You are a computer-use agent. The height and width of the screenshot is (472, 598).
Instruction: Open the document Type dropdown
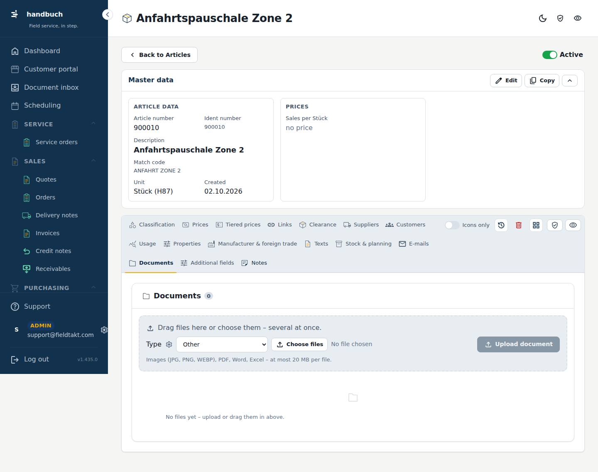click(x=222, y=344)
